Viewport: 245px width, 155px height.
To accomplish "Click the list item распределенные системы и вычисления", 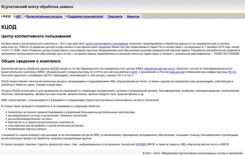I will [x=48, y=115].
